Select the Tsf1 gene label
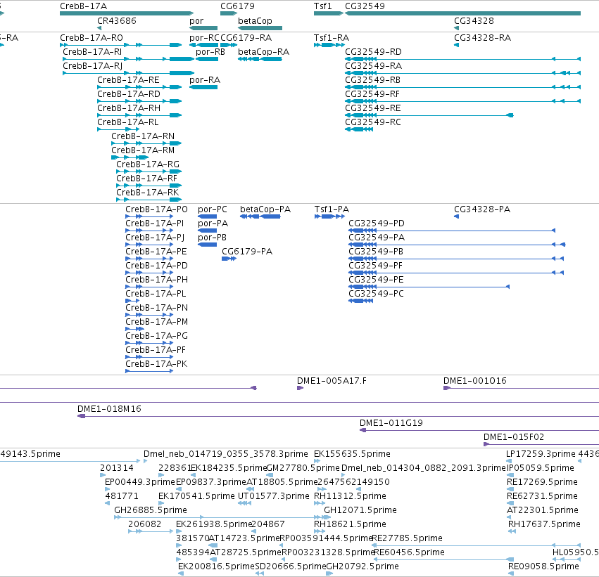The image size is (599, 577). [x=323, y=6]
